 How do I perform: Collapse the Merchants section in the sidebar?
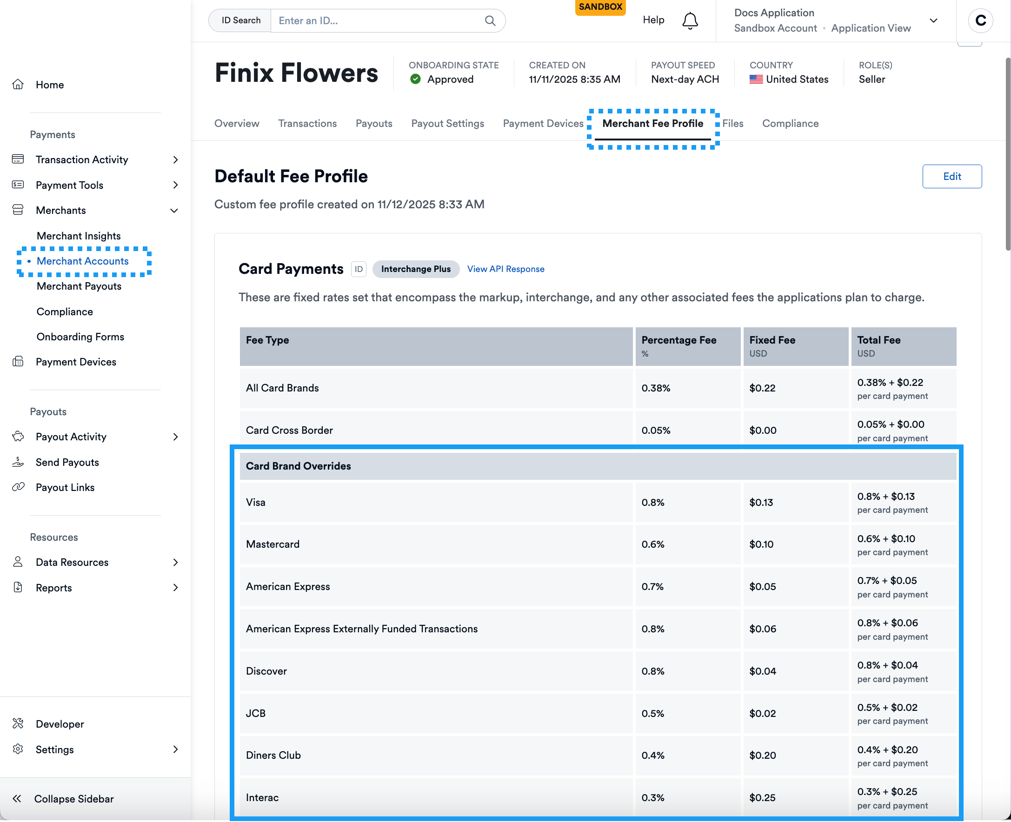pos(174,210)
